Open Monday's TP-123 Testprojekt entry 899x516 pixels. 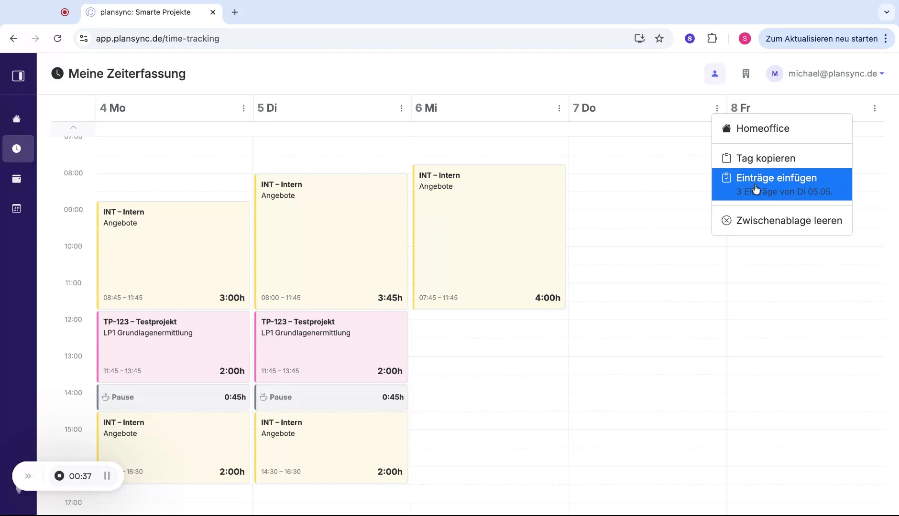click(174, 347)
